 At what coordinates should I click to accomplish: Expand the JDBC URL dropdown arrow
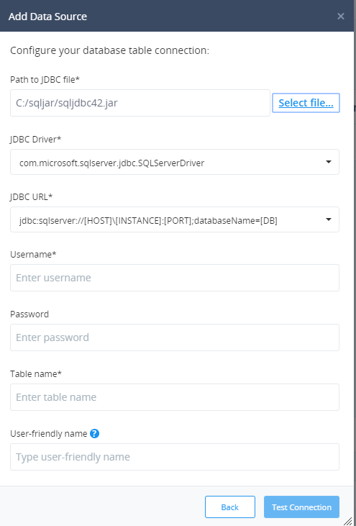click(x=329, y=219)
